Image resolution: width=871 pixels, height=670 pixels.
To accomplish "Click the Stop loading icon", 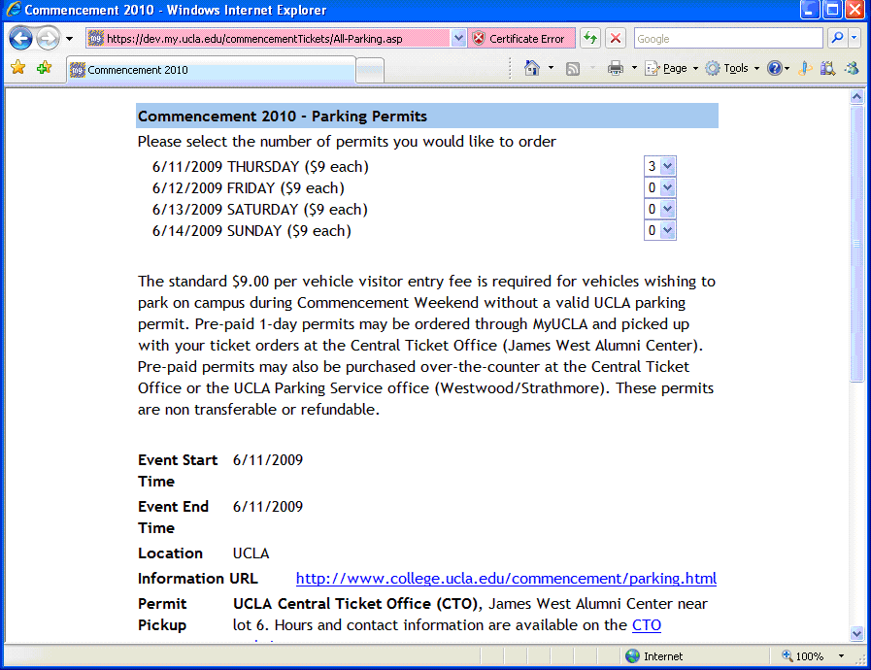I will click(616, 39).
